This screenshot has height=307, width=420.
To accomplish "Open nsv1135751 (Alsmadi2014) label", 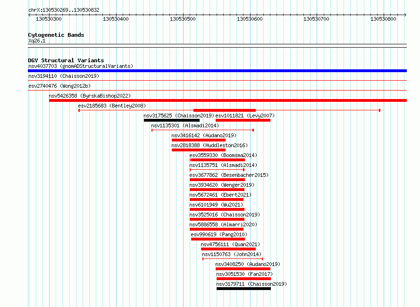I will [x=223, y=165].
